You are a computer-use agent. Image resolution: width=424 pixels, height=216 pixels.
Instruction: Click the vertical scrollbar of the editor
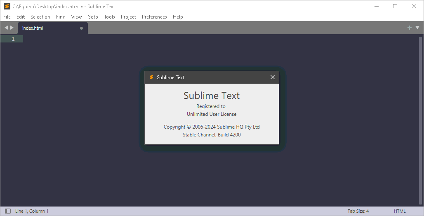[420, 120]
